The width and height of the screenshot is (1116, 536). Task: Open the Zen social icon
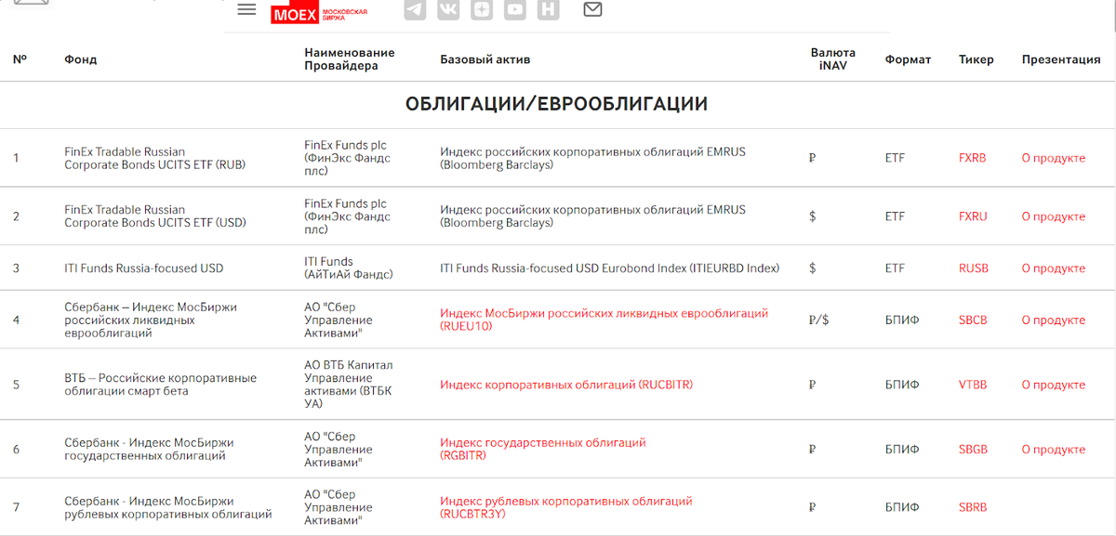click(482, 9)
